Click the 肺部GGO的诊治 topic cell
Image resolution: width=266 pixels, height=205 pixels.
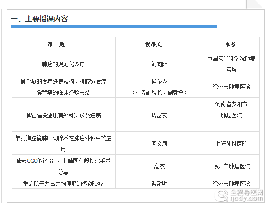(x=63, y=166)
